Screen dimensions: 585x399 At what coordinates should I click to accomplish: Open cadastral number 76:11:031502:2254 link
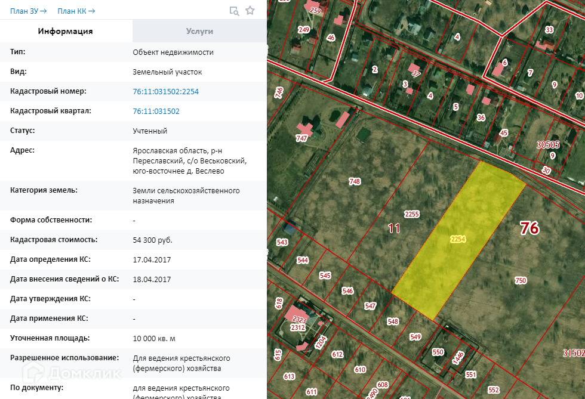pos(165,92)
